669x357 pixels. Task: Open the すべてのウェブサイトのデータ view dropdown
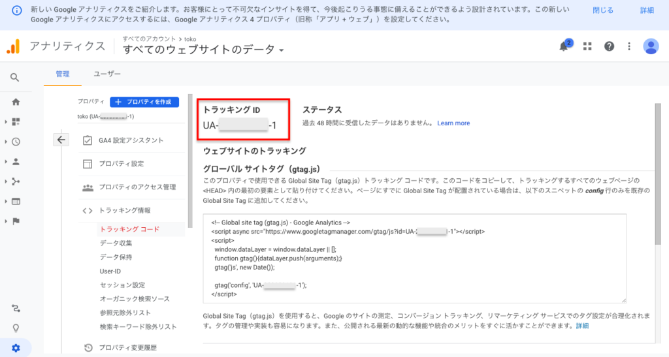pyautogui.click(x=204, y=50)
